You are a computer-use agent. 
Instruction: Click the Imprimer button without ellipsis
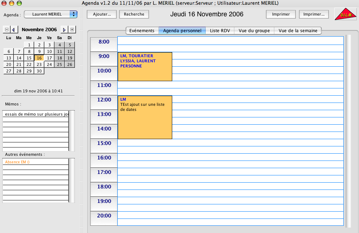pos(281,14)
